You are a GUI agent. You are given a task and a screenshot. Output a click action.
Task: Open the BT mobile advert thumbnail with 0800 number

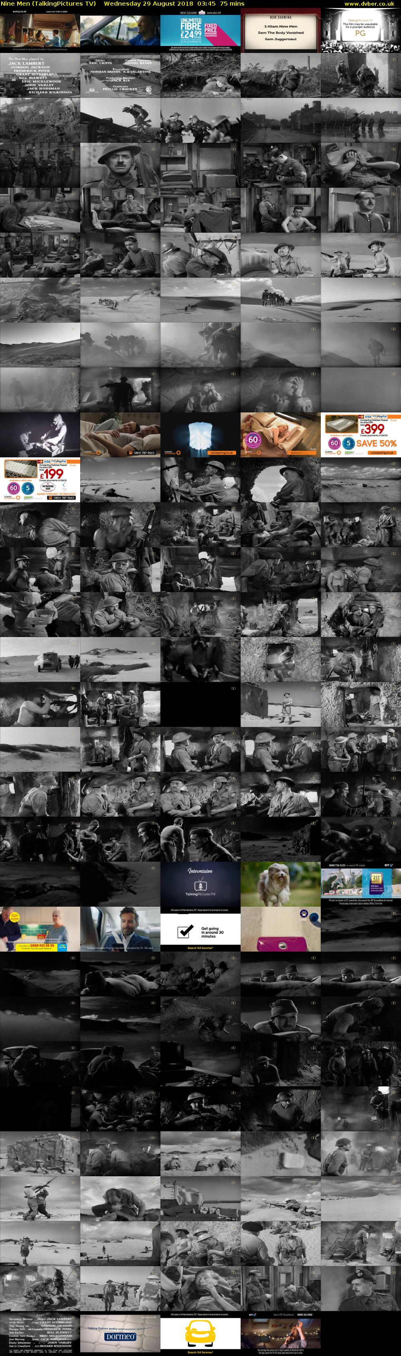pyautogui.click(x=361, y=884)
